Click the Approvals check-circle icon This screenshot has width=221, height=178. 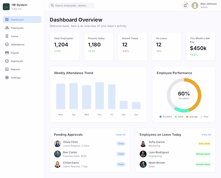[7, 61]
